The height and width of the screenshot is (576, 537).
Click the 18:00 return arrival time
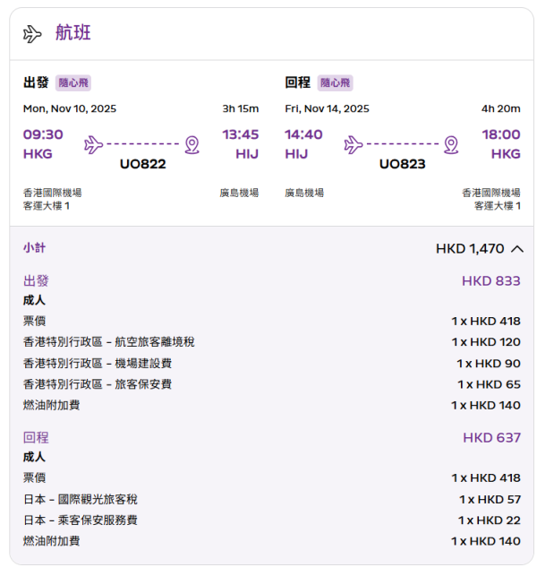pos(501,134)
